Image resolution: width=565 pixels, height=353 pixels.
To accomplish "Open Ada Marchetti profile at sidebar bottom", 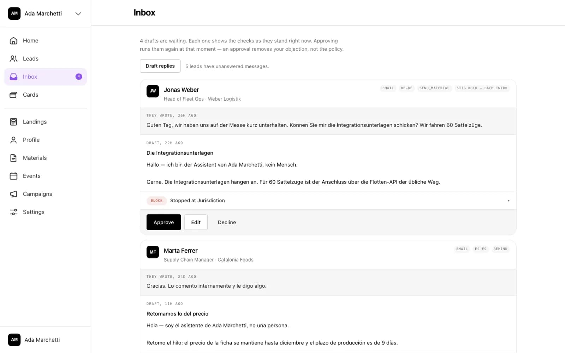I will [34, 340].
